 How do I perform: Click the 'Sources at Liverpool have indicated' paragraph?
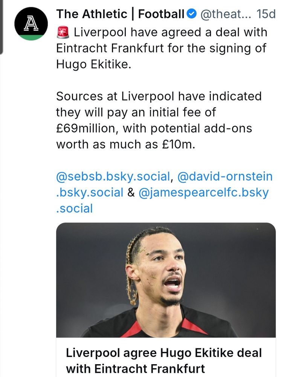click(x=158, y=96)
